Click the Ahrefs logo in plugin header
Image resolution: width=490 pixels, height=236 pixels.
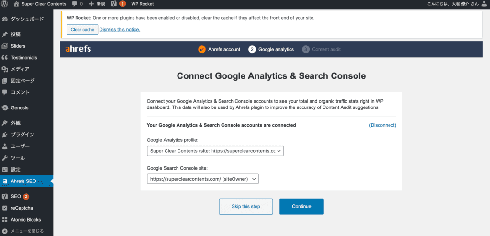78,49
